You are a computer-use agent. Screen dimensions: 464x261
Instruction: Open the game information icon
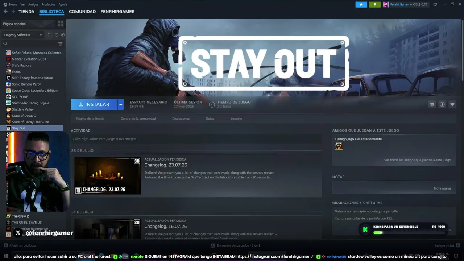442,104
